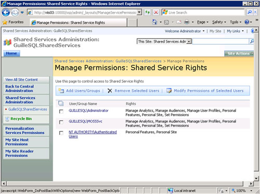Open the GUILLESQL\Administrator user link
The height and width of the screenshot is (194, 260).
(88, 110)
